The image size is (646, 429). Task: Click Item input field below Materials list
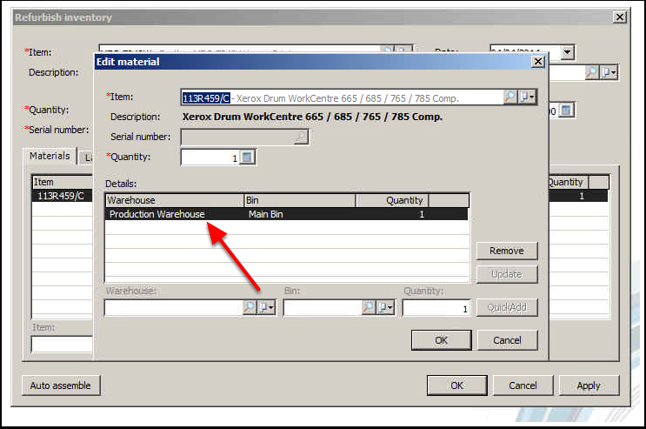tap(63, 345)
